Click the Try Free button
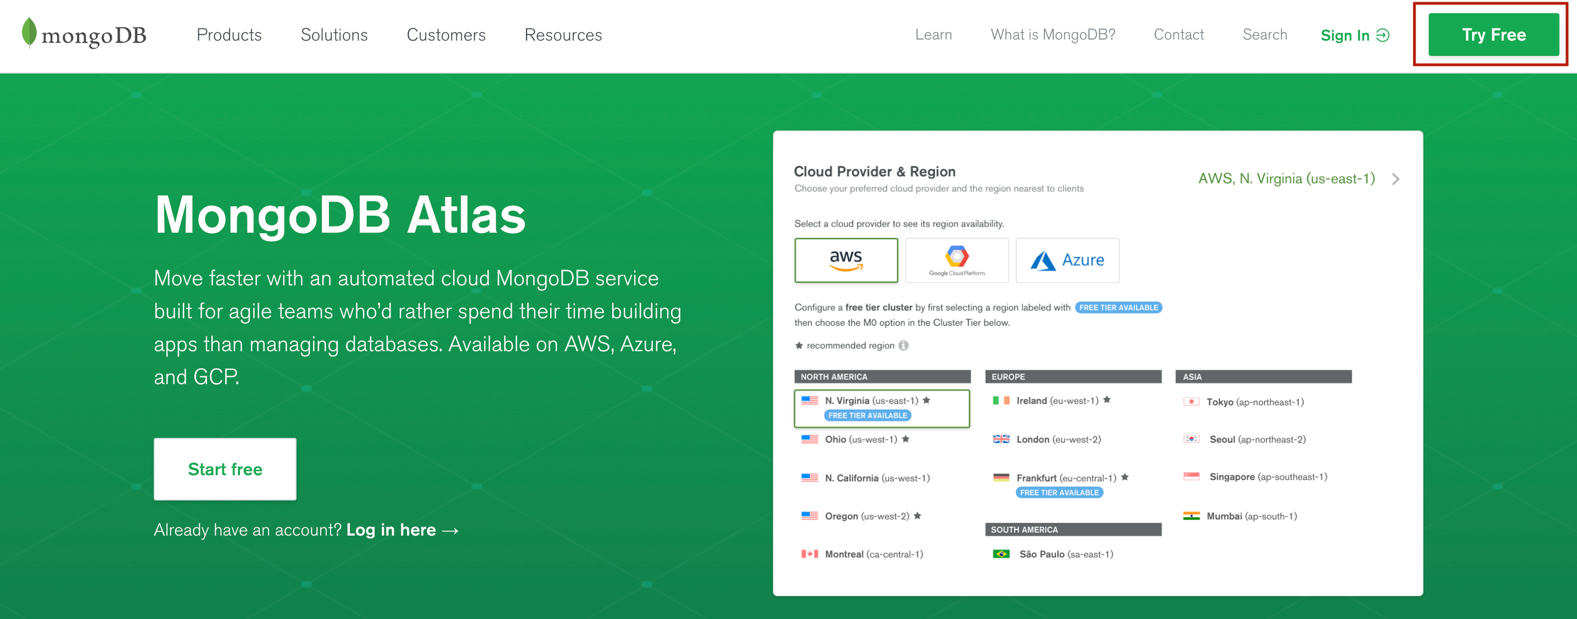 pyautogui.click(x=1493, y=35)
